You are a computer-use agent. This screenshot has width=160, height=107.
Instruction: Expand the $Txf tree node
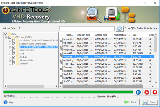click(x=10, y=54)
